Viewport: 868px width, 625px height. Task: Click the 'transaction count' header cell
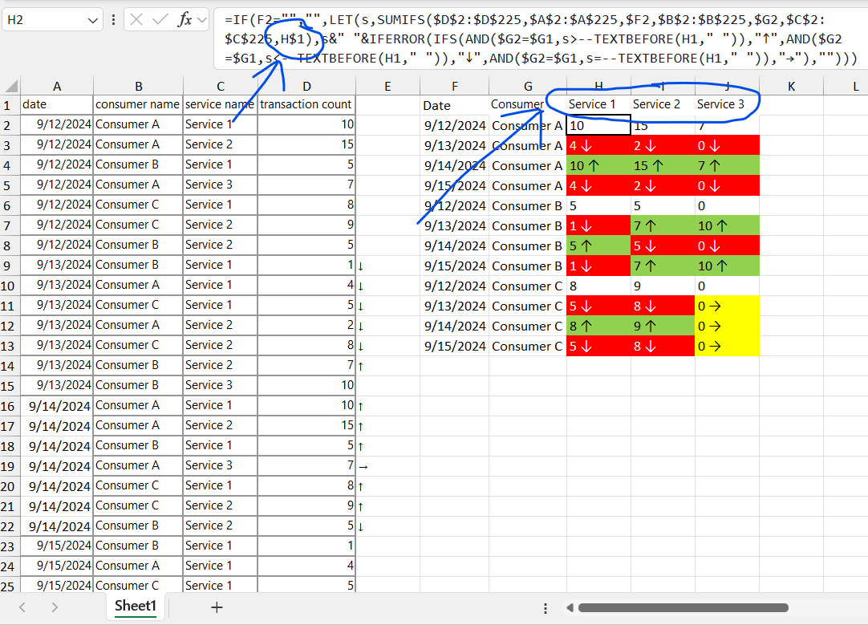click(306, 104)
